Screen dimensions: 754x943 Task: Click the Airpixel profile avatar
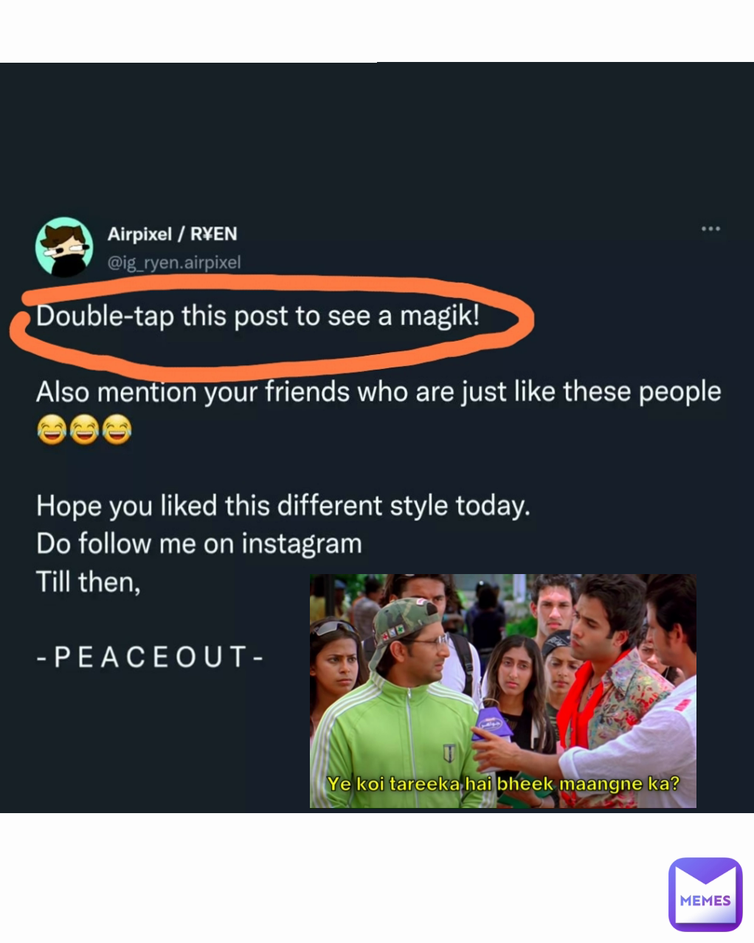(x=64, y=246)
